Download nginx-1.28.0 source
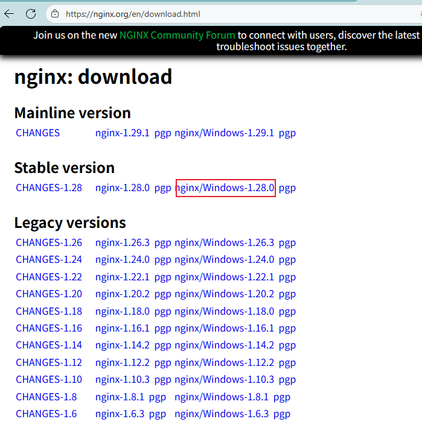 tap(123, 188)
